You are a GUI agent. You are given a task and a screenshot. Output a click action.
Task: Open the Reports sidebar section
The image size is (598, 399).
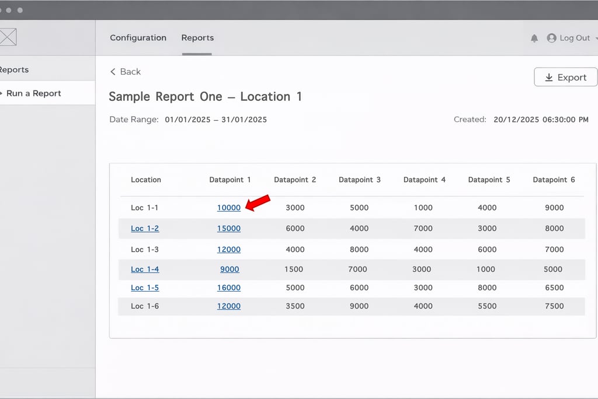(15, 69)
